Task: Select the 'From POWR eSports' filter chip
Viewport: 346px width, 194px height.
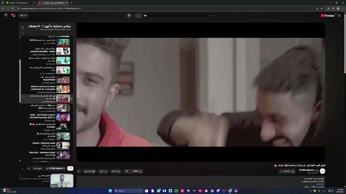Action: [x=56, y=168]
